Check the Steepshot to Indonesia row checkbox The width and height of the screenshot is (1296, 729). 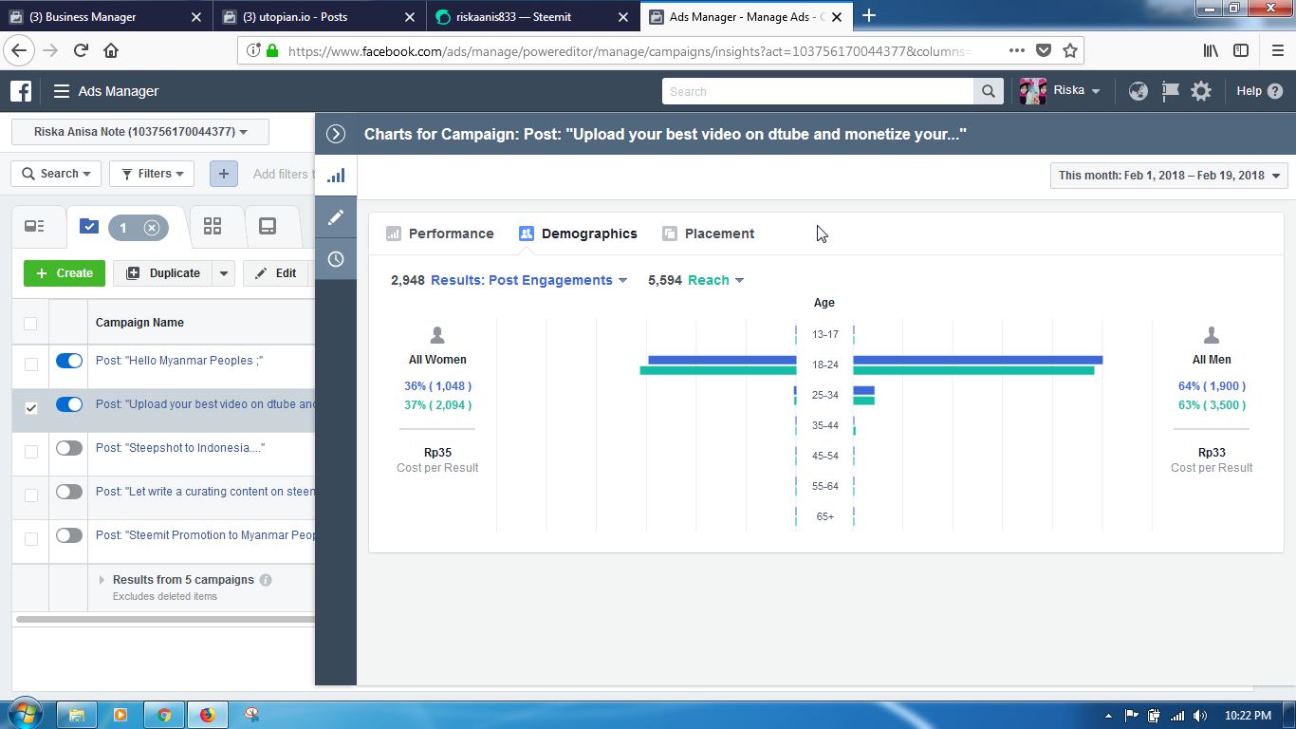click(30, 451)
